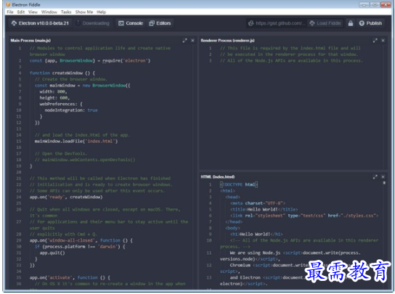395x294 pixels.
Task: Click the Publish upload arrow icon
Action: pos(362,23)
